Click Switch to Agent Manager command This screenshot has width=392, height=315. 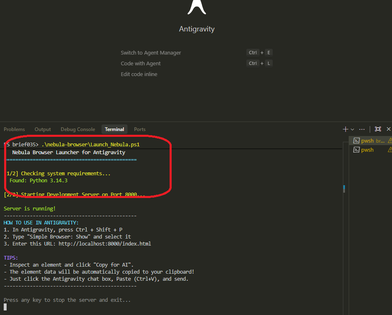point(151,53)
